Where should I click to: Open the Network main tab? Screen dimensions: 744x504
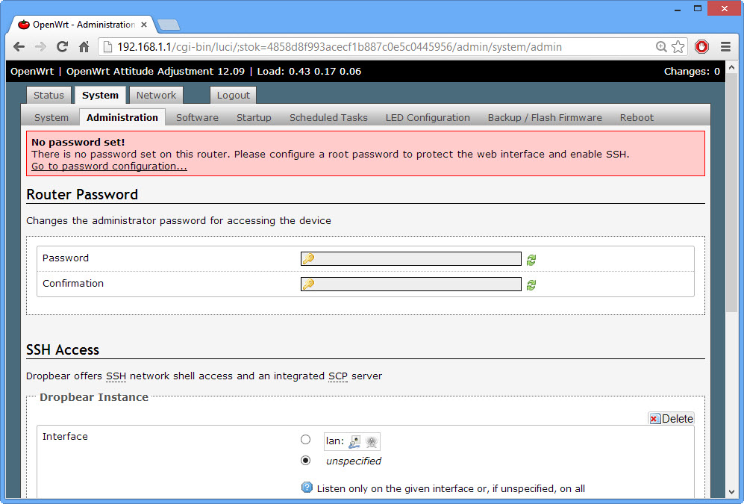tap(156, 95)
